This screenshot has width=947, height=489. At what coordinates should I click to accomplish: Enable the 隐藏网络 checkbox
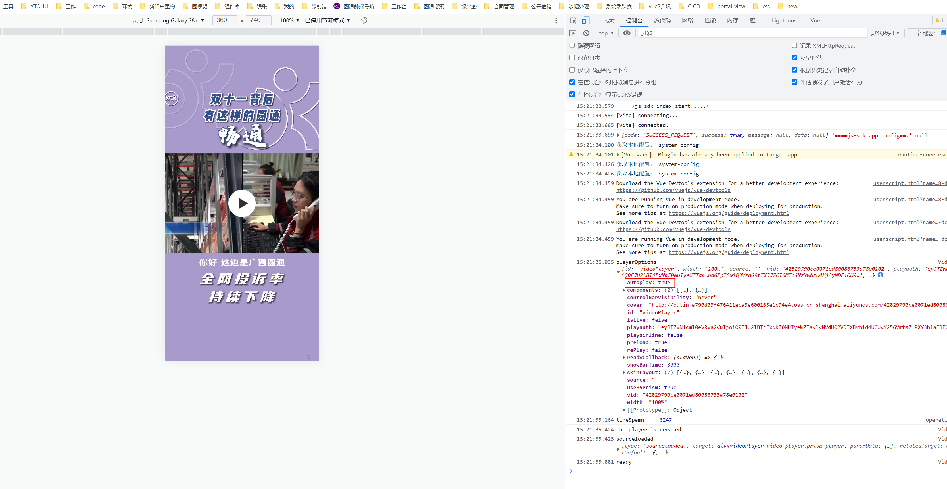pos(572,46)
